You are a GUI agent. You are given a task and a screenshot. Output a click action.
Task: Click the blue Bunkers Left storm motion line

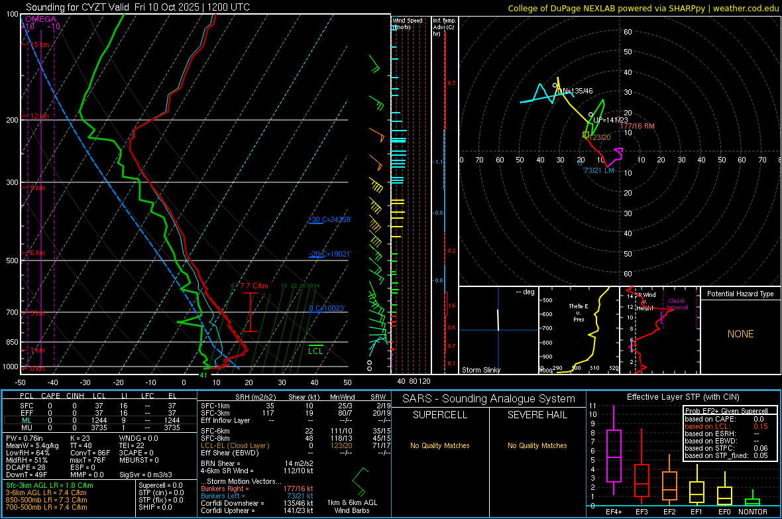click(x=257, y=496)
